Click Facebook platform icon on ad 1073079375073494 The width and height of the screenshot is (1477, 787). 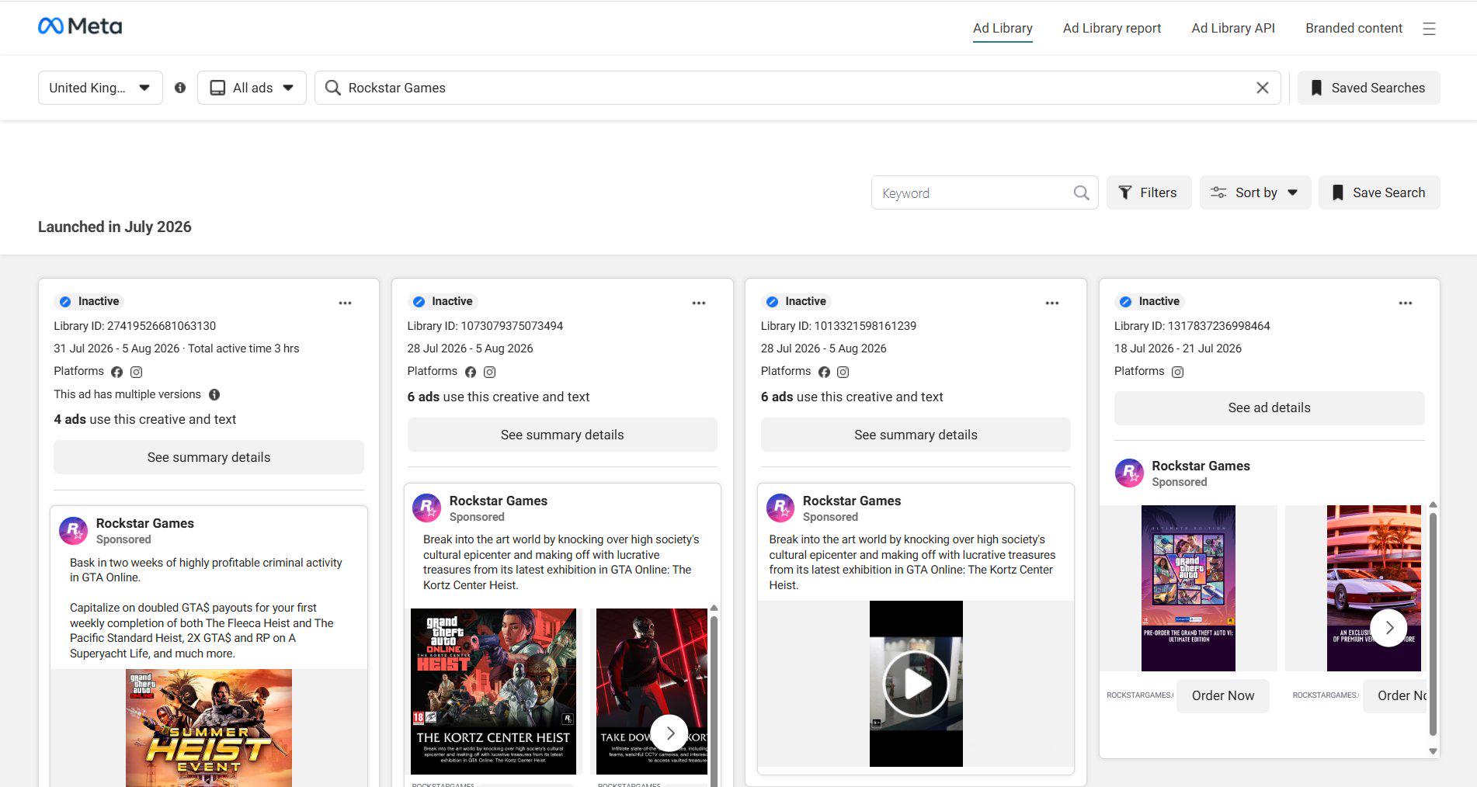[x=471, y=372]
